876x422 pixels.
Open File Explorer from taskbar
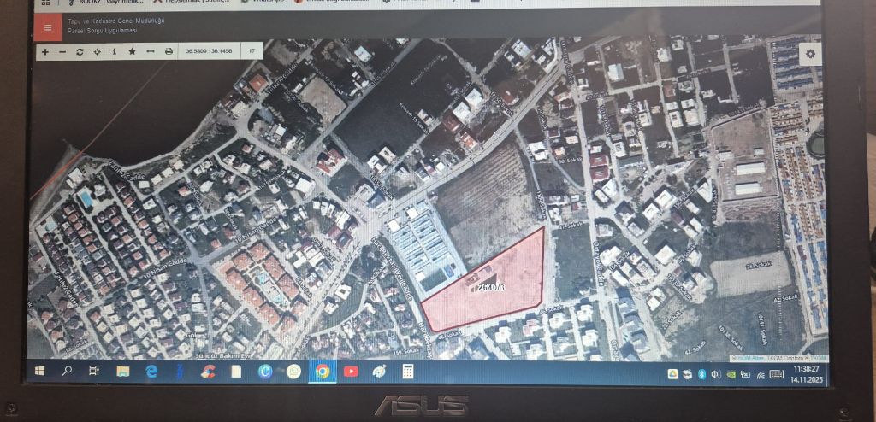click(x=123, y=372)
